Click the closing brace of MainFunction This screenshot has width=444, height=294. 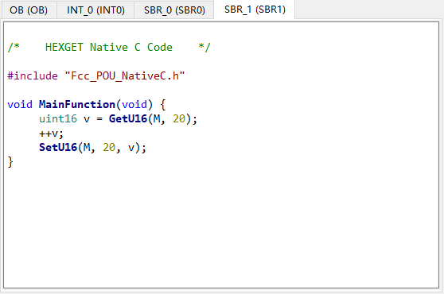pyautogui.click(x=10, y=162)
